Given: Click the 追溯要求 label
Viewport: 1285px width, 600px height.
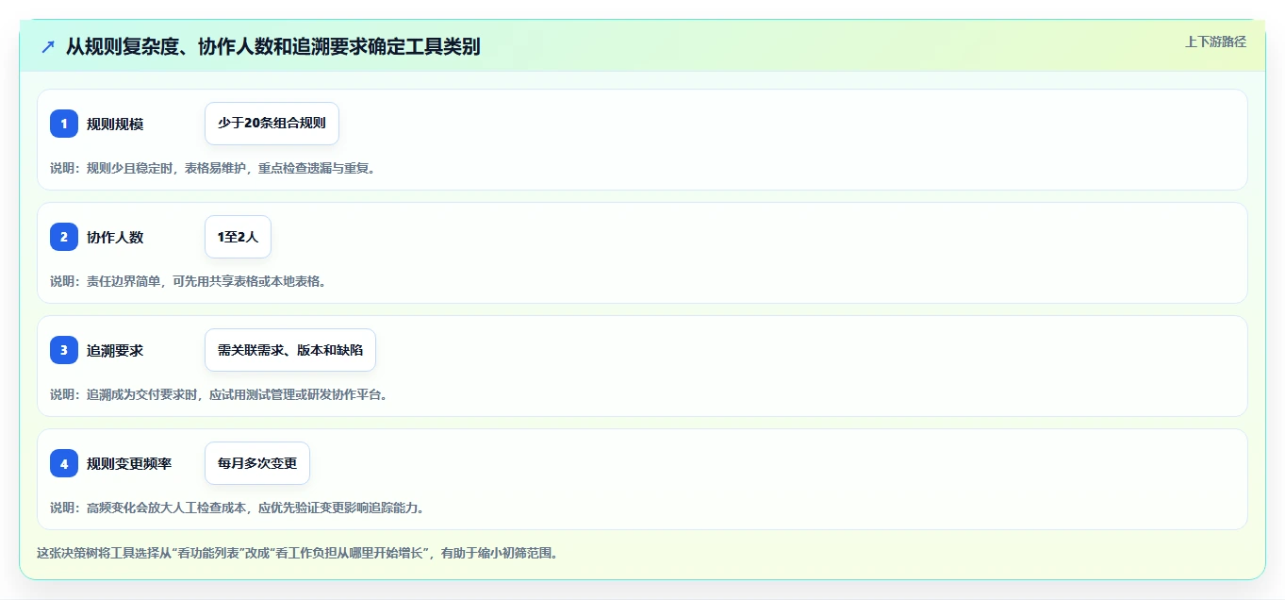Looking at the screenshot, I should click(115, 350).
